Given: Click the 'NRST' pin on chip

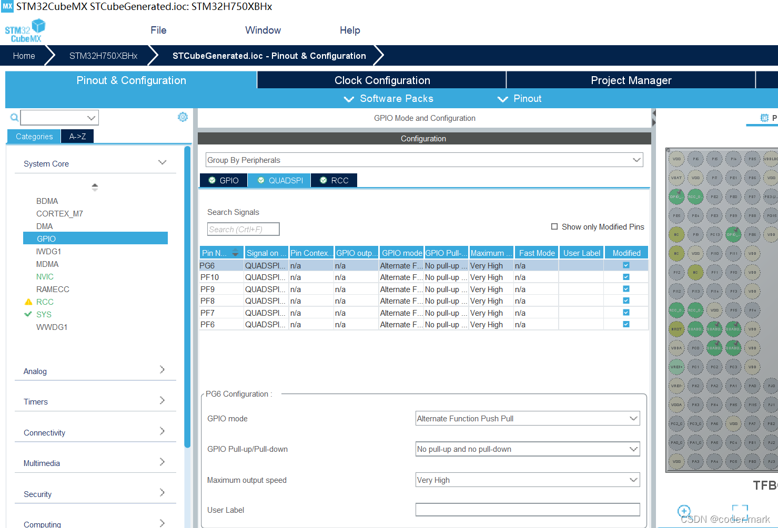Looking at the screenshot, I should click(676, 329).
